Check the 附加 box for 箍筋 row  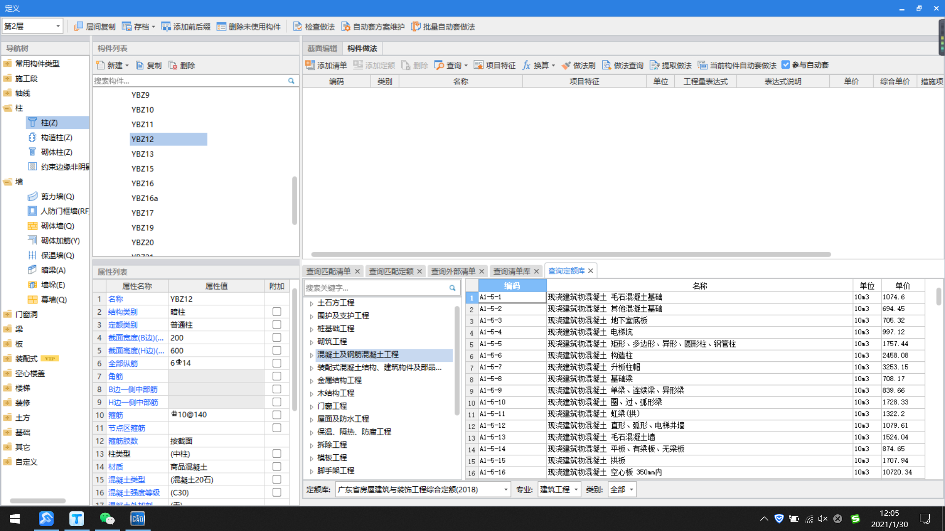click(277, 414)
